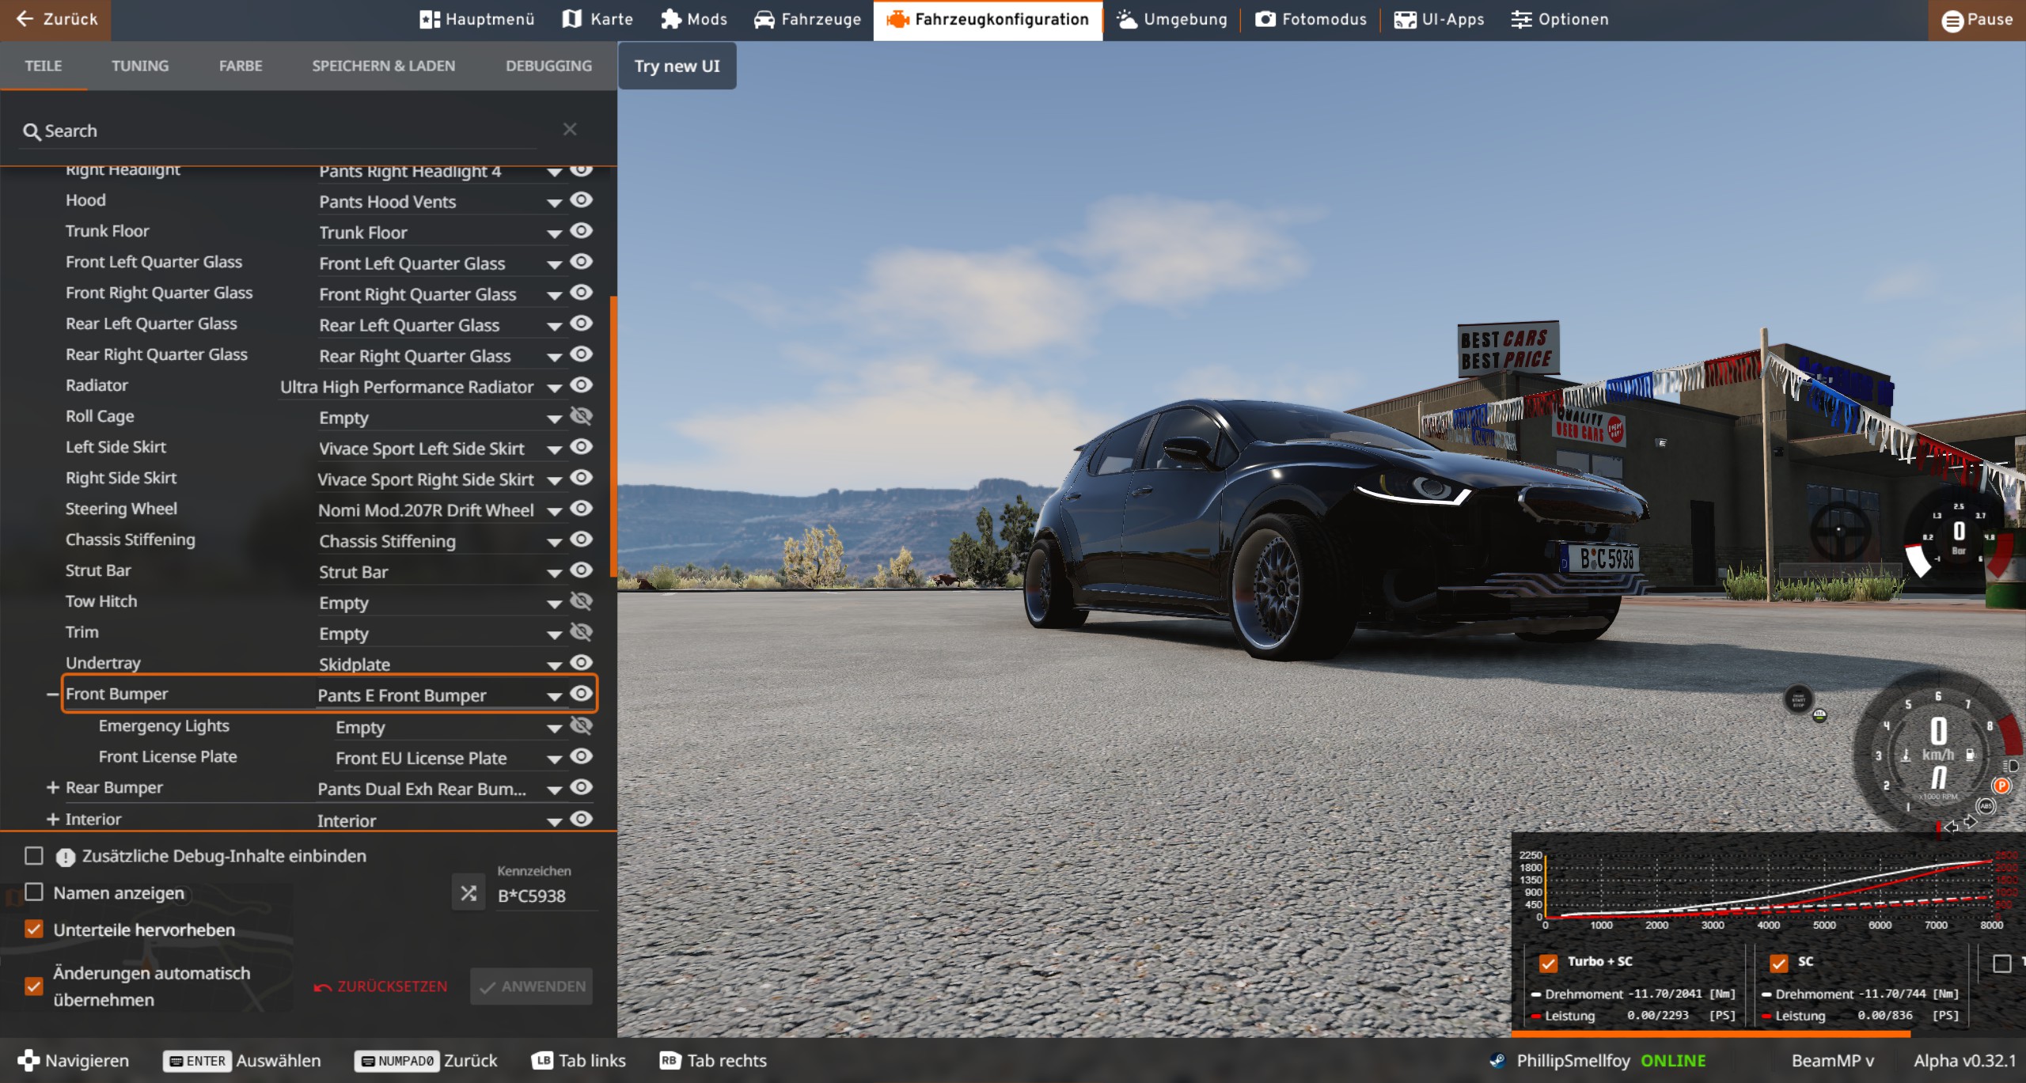Open the Mods puzzle menu
The image size is (2026, 1083).
(694, 19)
